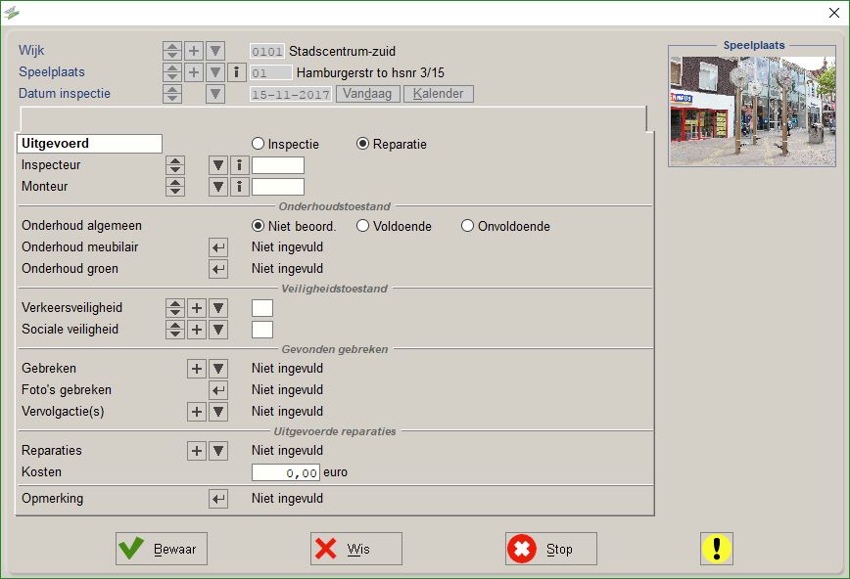850x579 pixels.
Task: Open the Verkeersveiligheid dropdown arrow
Action: pyautogui.click(x=218, y=308)
